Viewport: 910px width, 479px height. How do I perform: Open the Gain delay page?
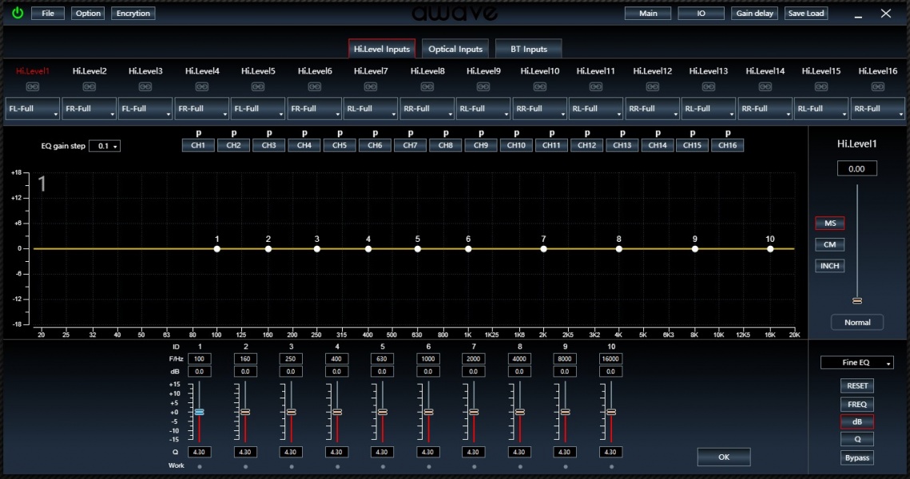point(754,14)
